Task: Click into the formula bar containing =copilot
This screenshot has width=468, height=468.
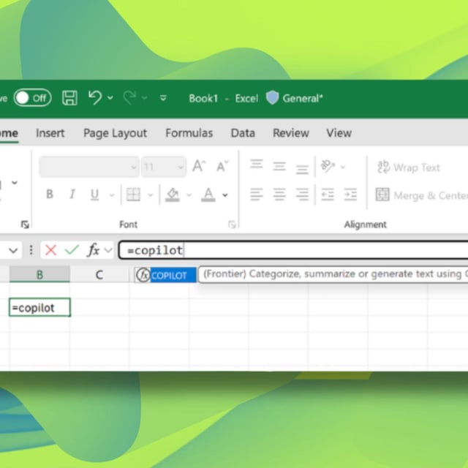Action: 293,250
